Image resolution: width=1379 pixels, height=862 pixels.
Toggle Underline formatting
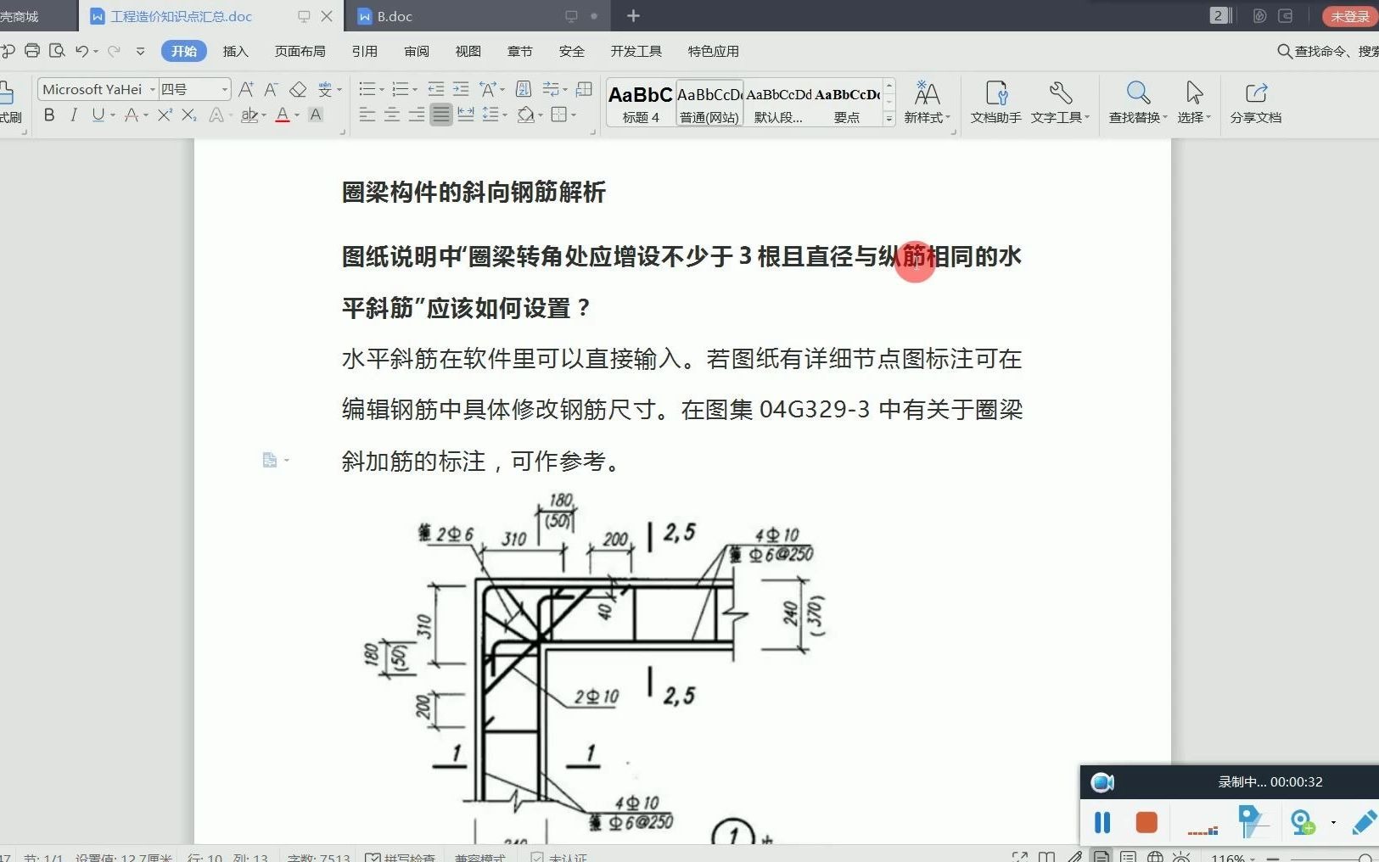tap(98, 115)
